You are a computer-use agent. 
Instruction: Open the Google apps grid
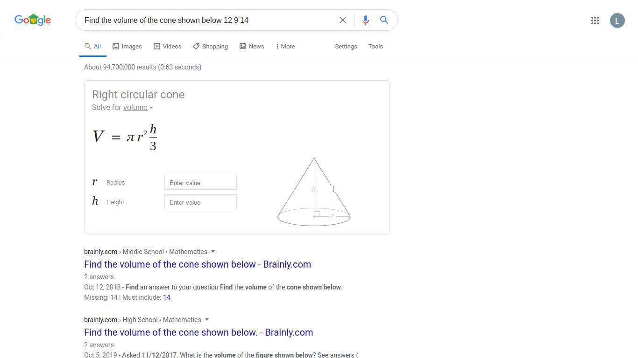(x=595, y=21)
